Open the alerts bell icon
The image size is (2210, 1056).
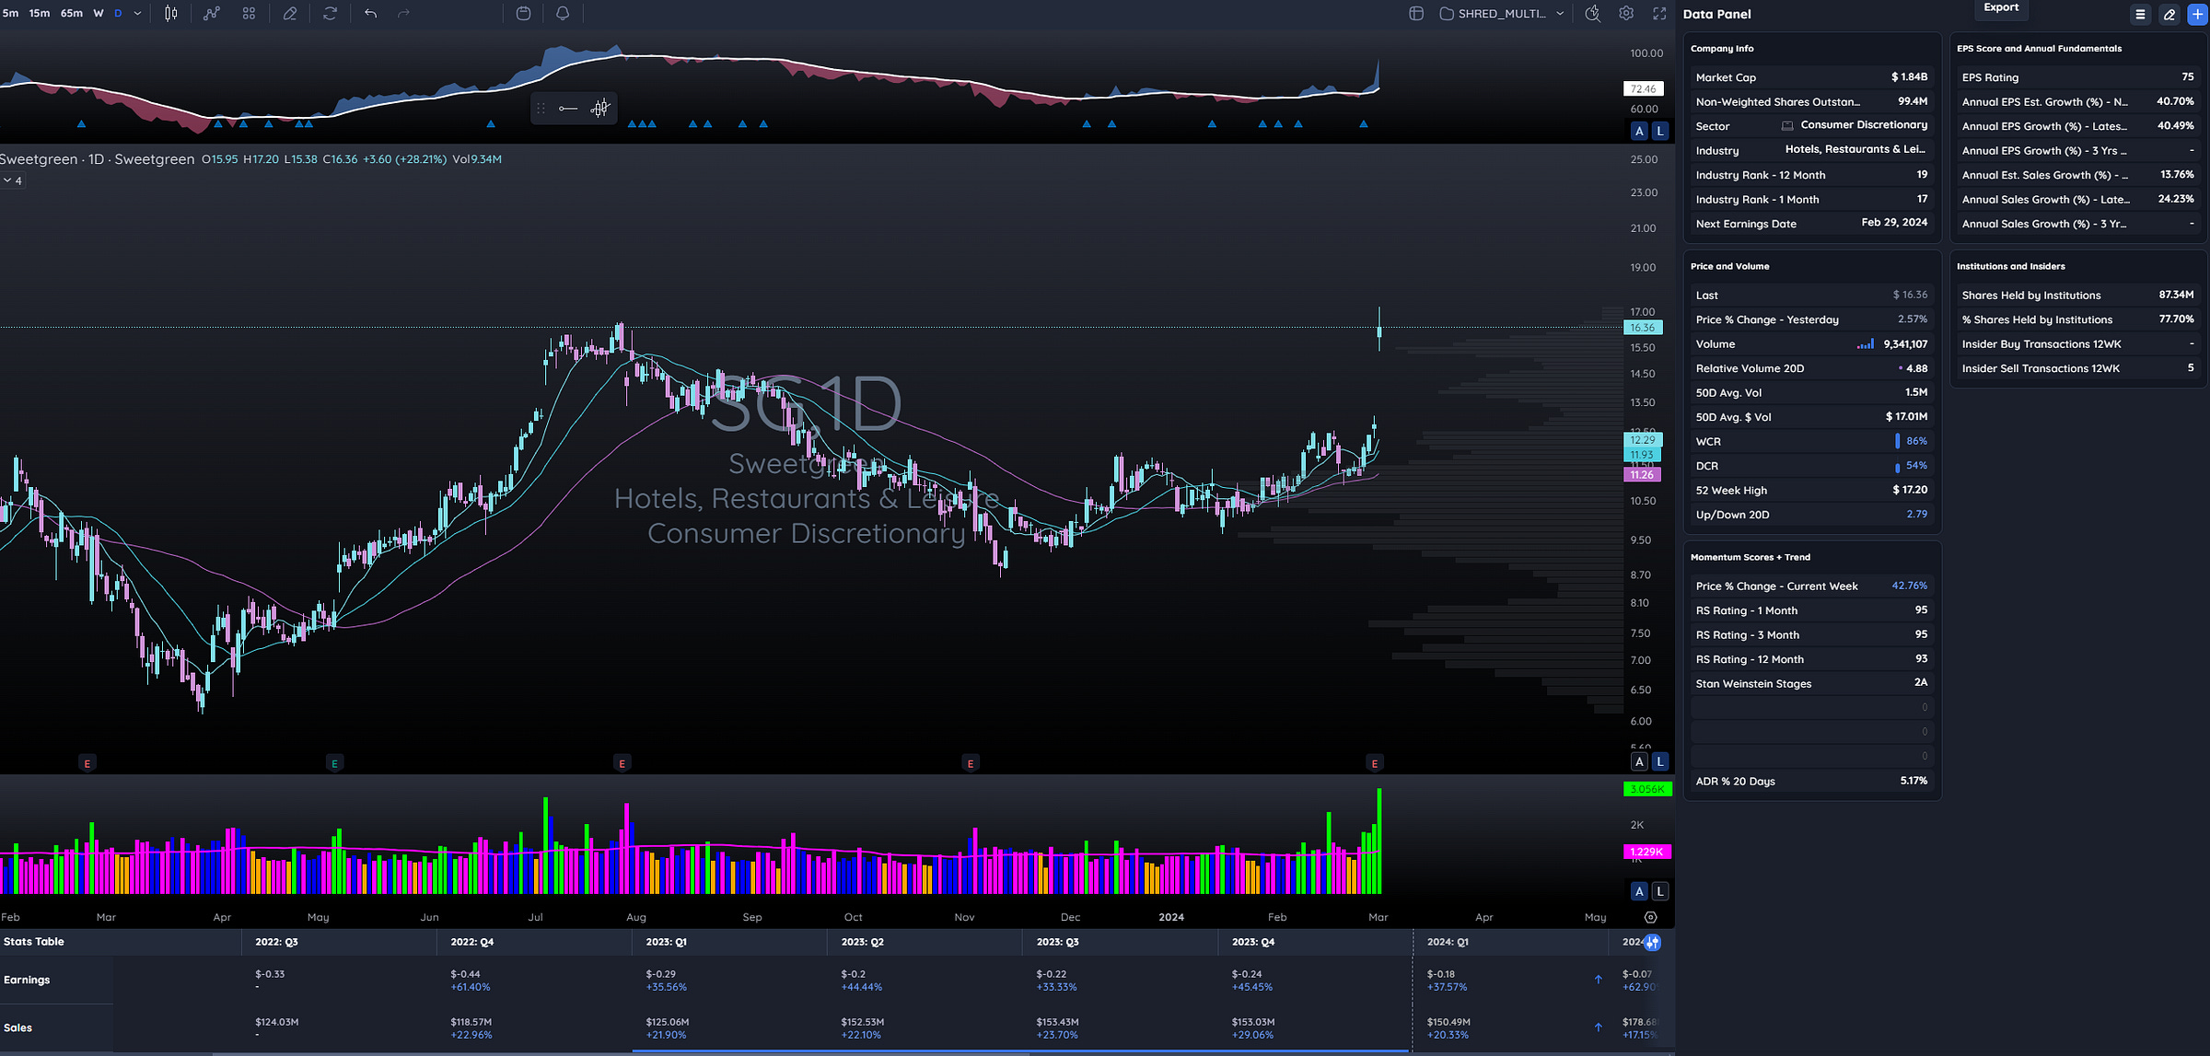563,13
